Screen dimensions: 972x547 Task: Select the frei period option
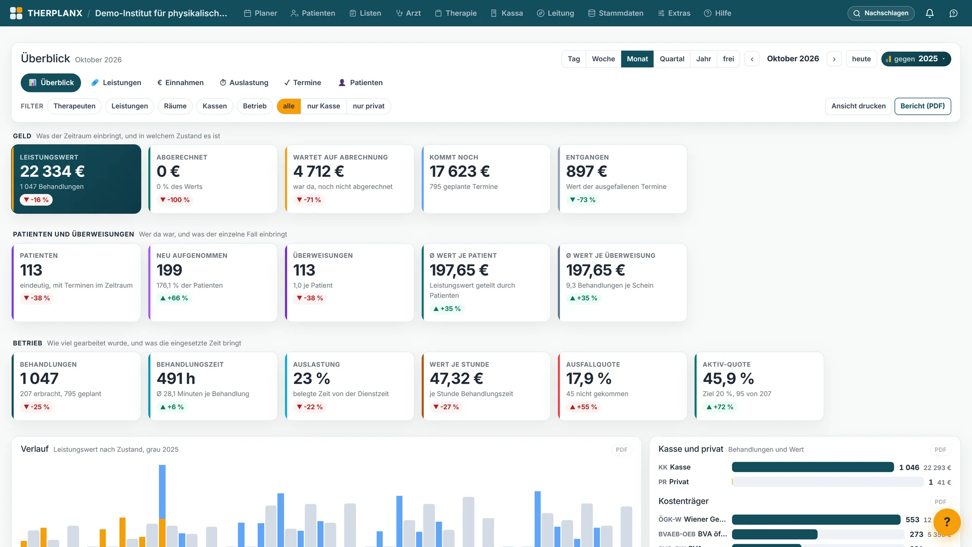tap(728, 59)
